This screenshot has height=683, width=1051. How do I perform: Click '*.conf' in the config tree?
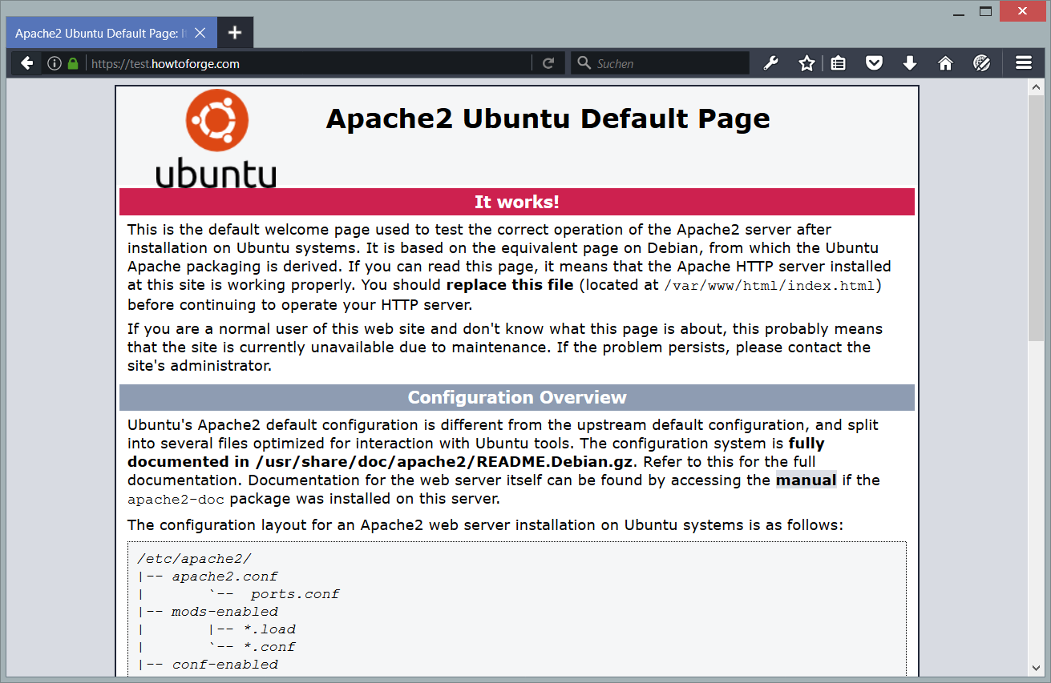tap(269, 647)
